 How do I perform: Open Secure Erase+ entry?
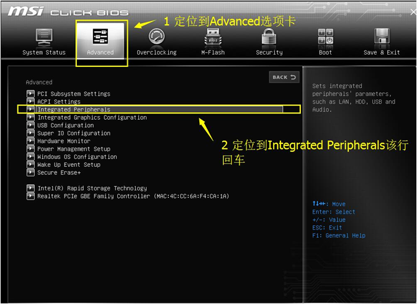click(59, 172)
